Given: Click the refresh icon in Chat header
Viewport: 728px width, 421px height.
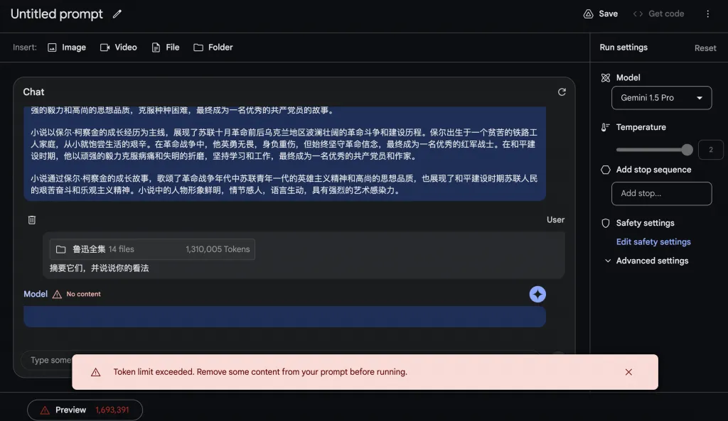Looking at the screenshot, I should [x=562, y=92].
